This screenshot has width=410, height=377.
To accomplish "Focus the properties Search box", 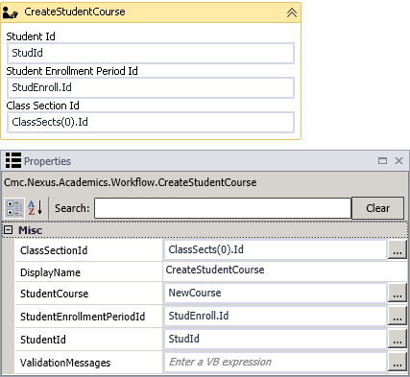I will coord(223,208).
